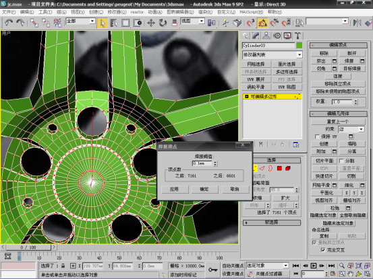Open the Hierarchy panel tab icon
373x279 pixels.
coord(266,36)
